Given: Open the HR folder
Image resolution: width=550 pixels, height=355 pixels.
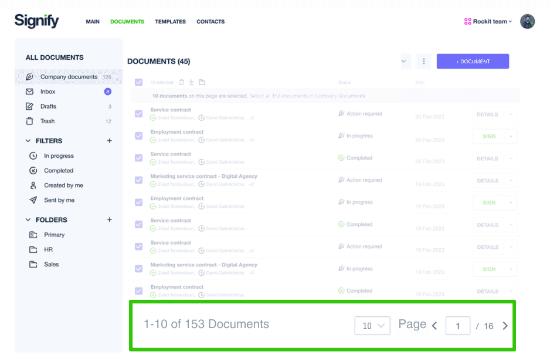Looking at the screenshot, I should point(48,249).
